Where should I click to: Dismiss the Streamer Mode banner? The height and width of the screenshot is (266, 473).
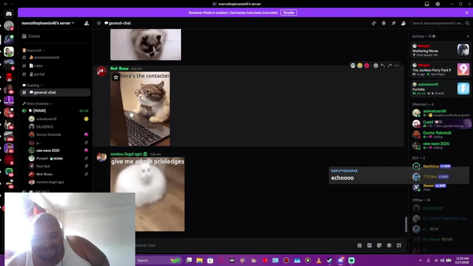pyautogui.click(x=467, y=13)
